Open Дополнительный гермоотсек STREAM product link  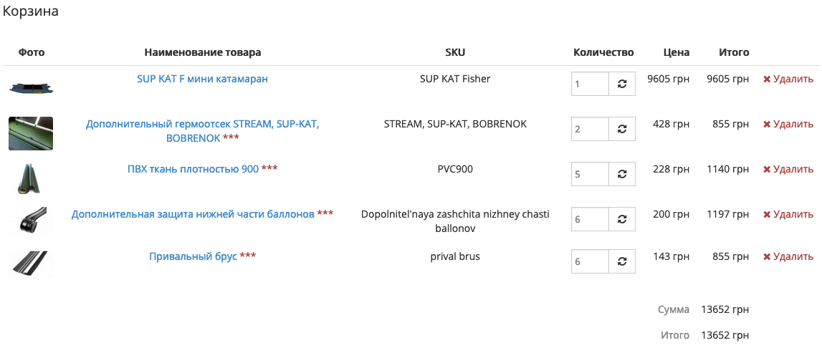click(x=202, y=124)
